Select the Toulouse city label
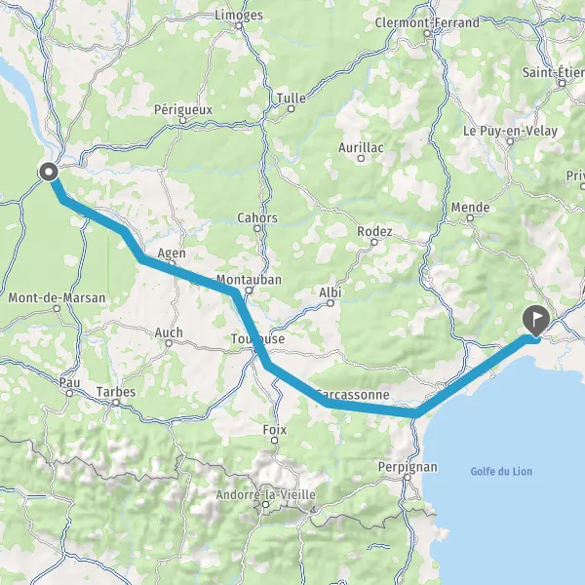 257,338
